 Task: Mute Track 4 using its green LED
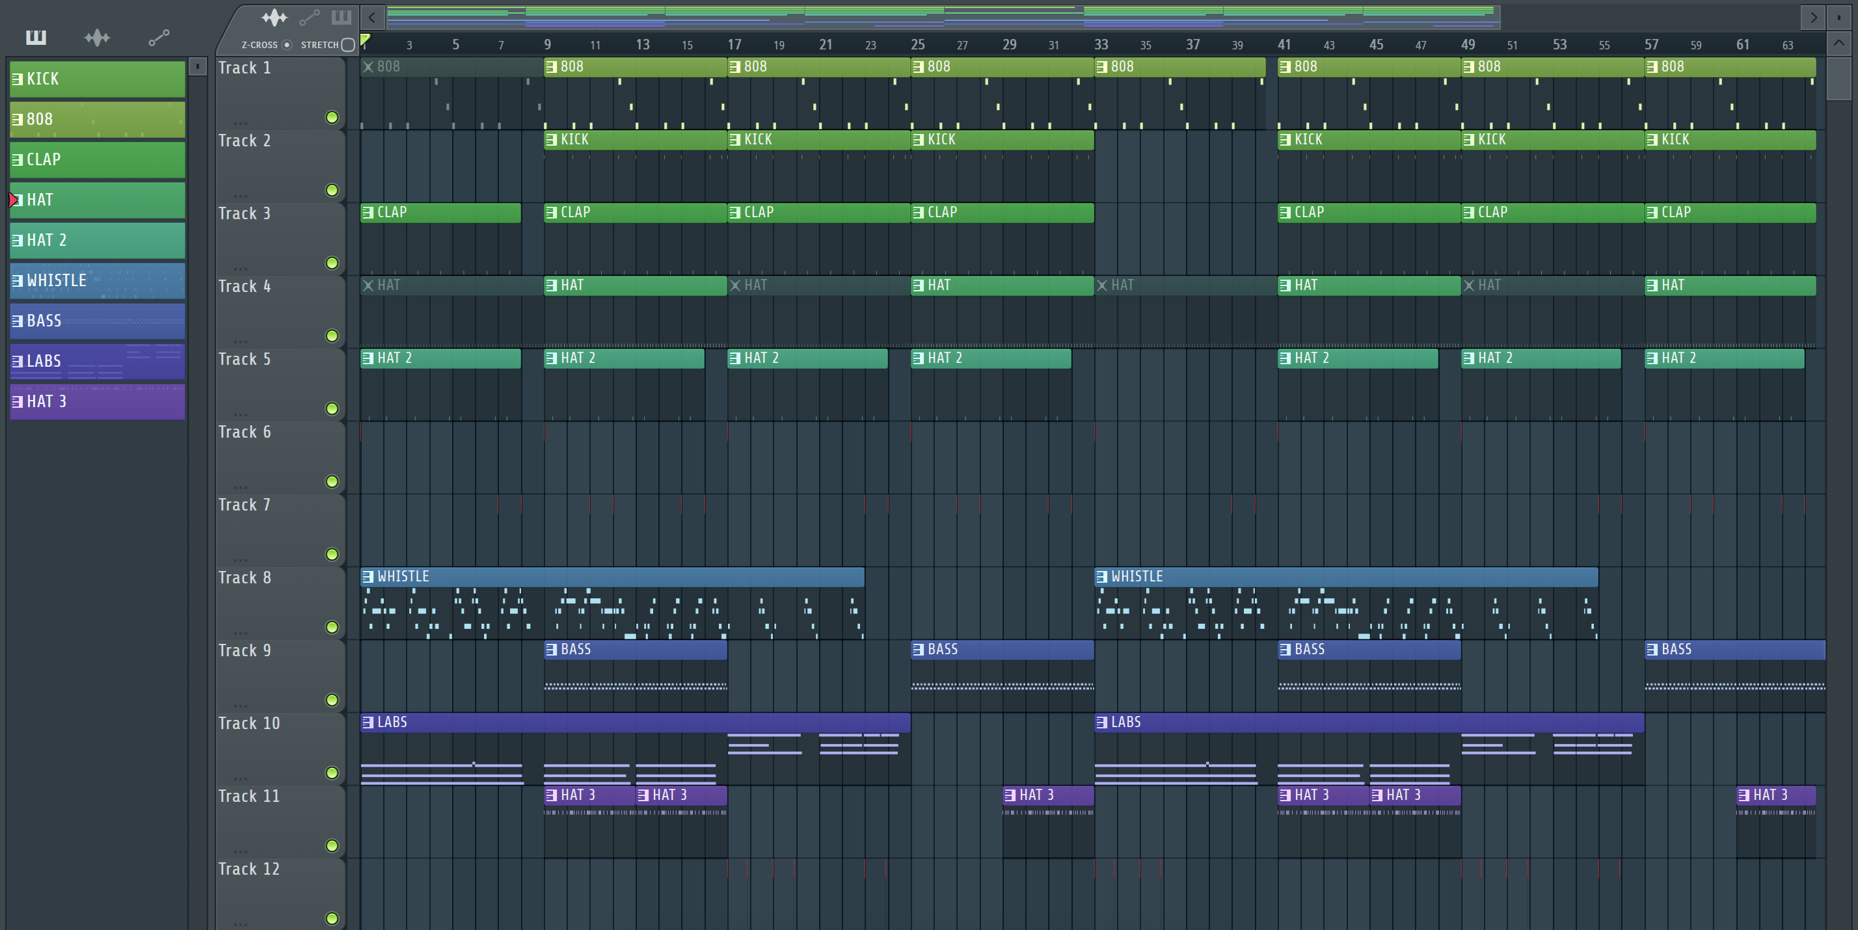click(332, 336)
